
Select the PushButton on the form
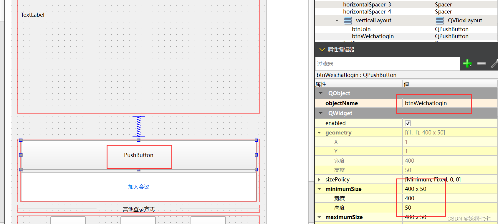(x=139, y=155)
